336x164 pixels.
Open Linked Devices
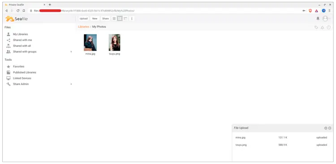click(22, 78)
